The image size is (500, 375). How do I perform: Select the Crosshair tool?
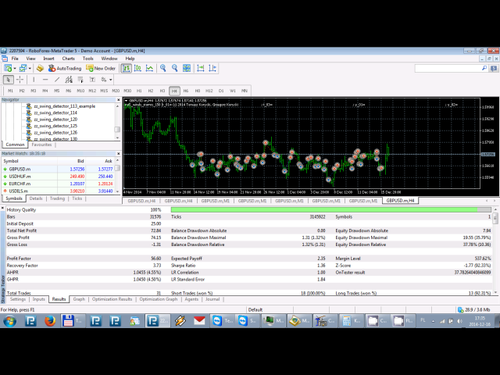[20, 80]
